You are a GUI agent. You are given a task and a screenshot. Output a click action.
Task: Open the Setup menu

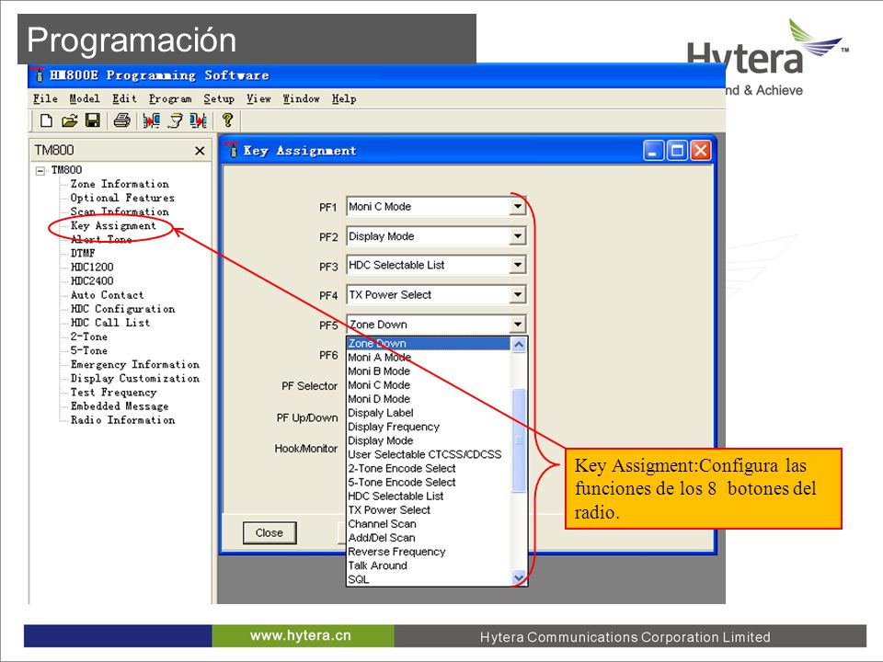(x=219, y=98)
